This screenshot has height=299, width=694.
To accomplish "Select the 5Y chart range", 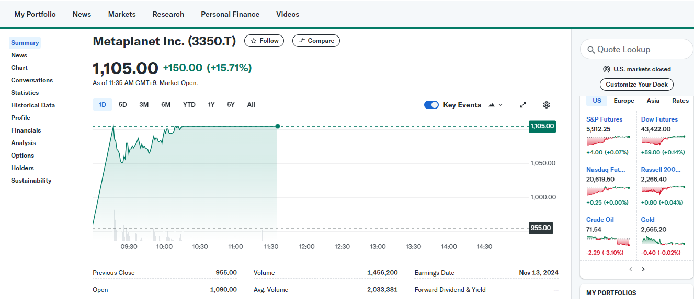I will click(x=231, y=105).
